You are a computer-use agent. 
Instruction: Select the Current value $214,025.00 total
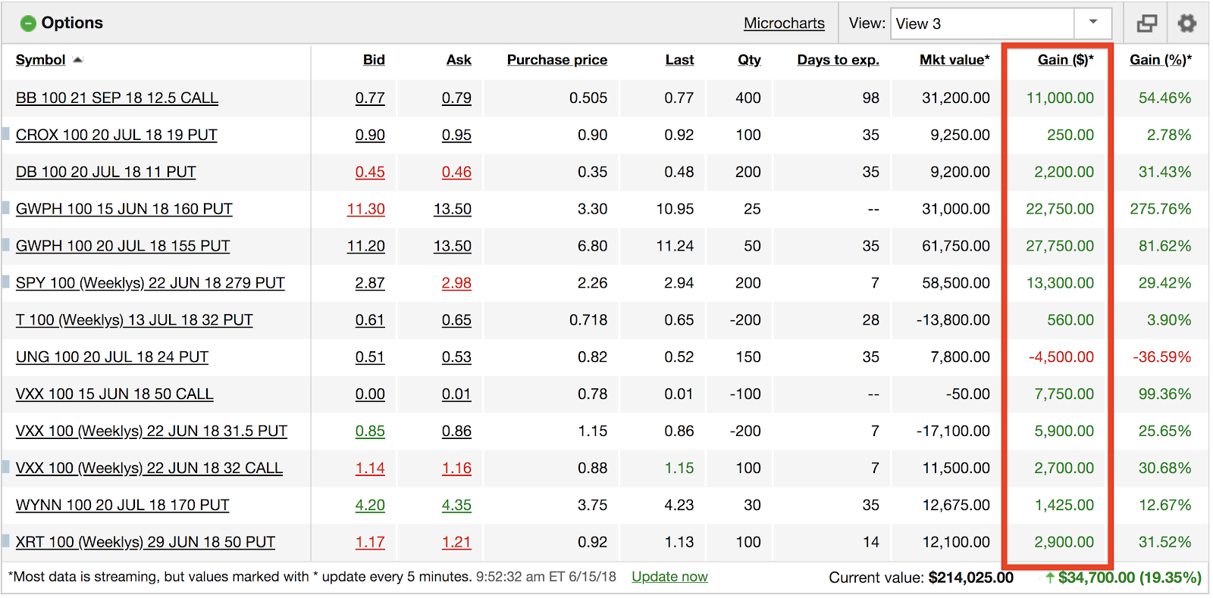pyautogui.click(x=921, y=578)
